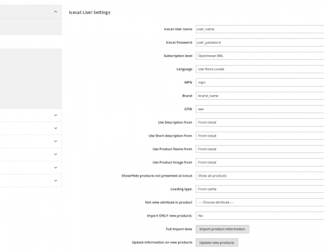Screen dimensions: 324x252
Task: Click the Icecat User name field
Action: click(260, 29)
